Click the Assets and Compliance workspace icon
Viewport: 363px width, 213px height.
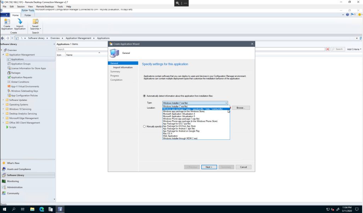point(4,169)
